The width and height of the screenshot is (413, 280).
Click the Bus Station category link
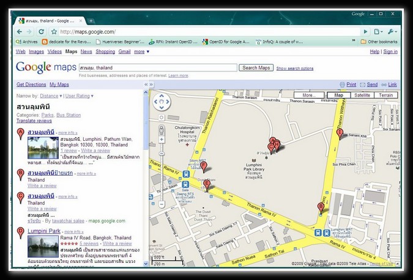[69, 115]
